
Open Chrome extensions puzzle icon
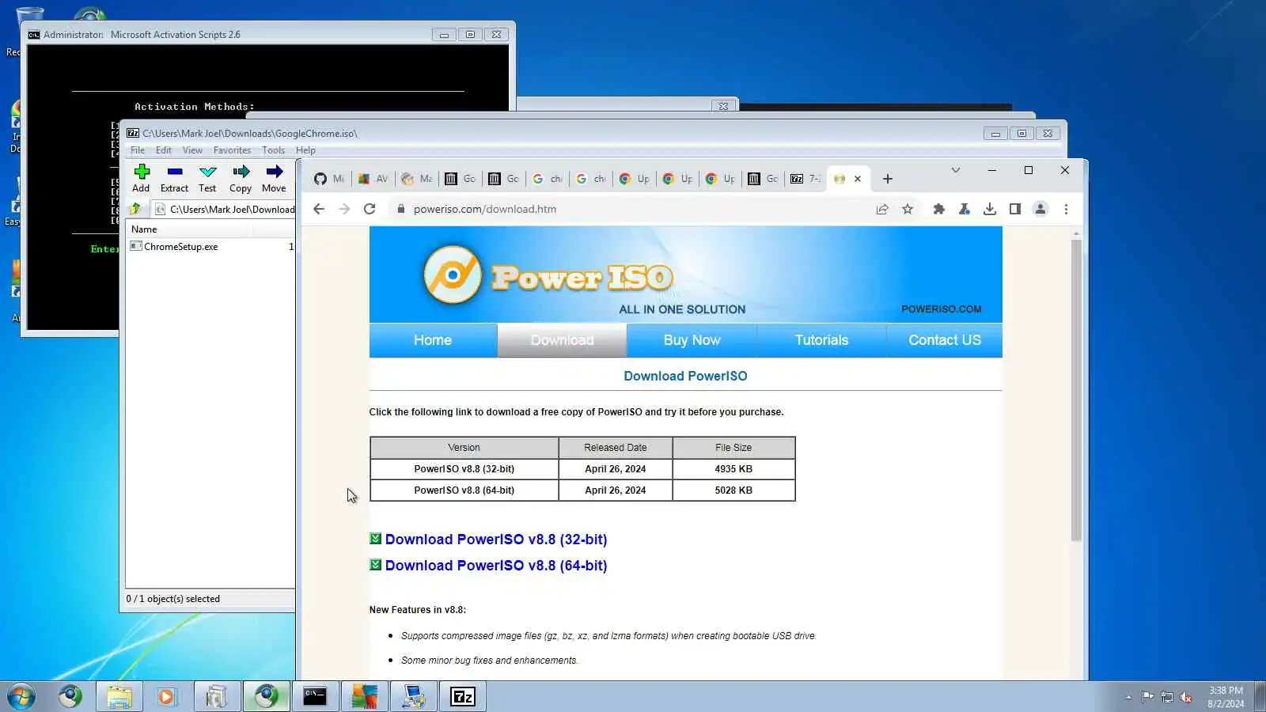click(939, 209)
